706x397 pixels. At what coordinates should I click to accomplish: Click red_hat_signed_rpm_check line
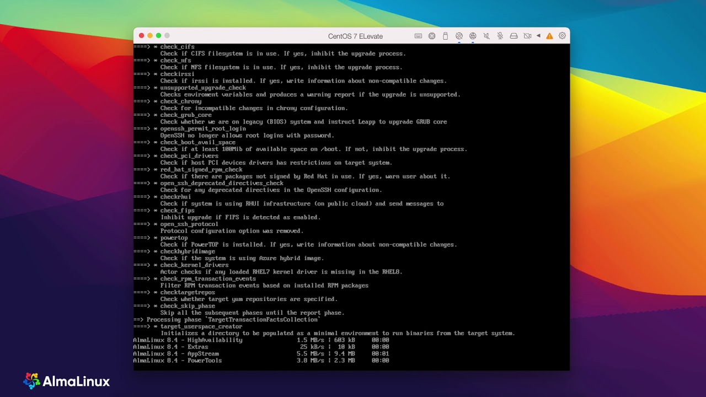click(188, 170)
